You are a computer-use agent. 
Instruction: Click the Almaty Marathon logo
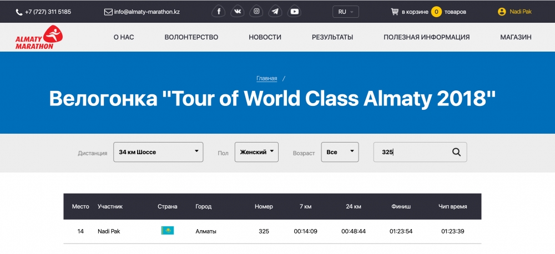point(39,38)
